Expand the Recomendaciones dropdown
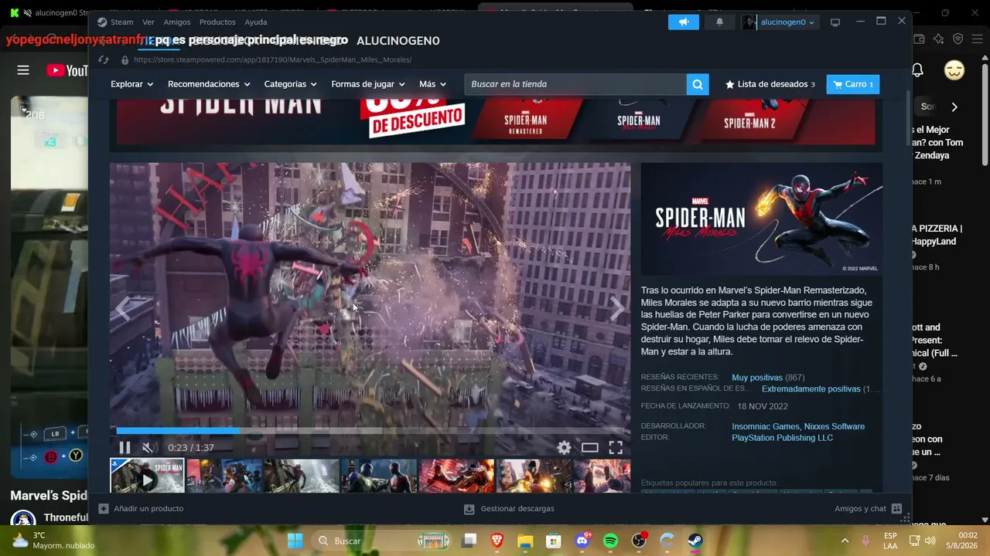Image resolution: width=990 pixels, height=556 pixels. pyautogui.click(x=209, y=84)
